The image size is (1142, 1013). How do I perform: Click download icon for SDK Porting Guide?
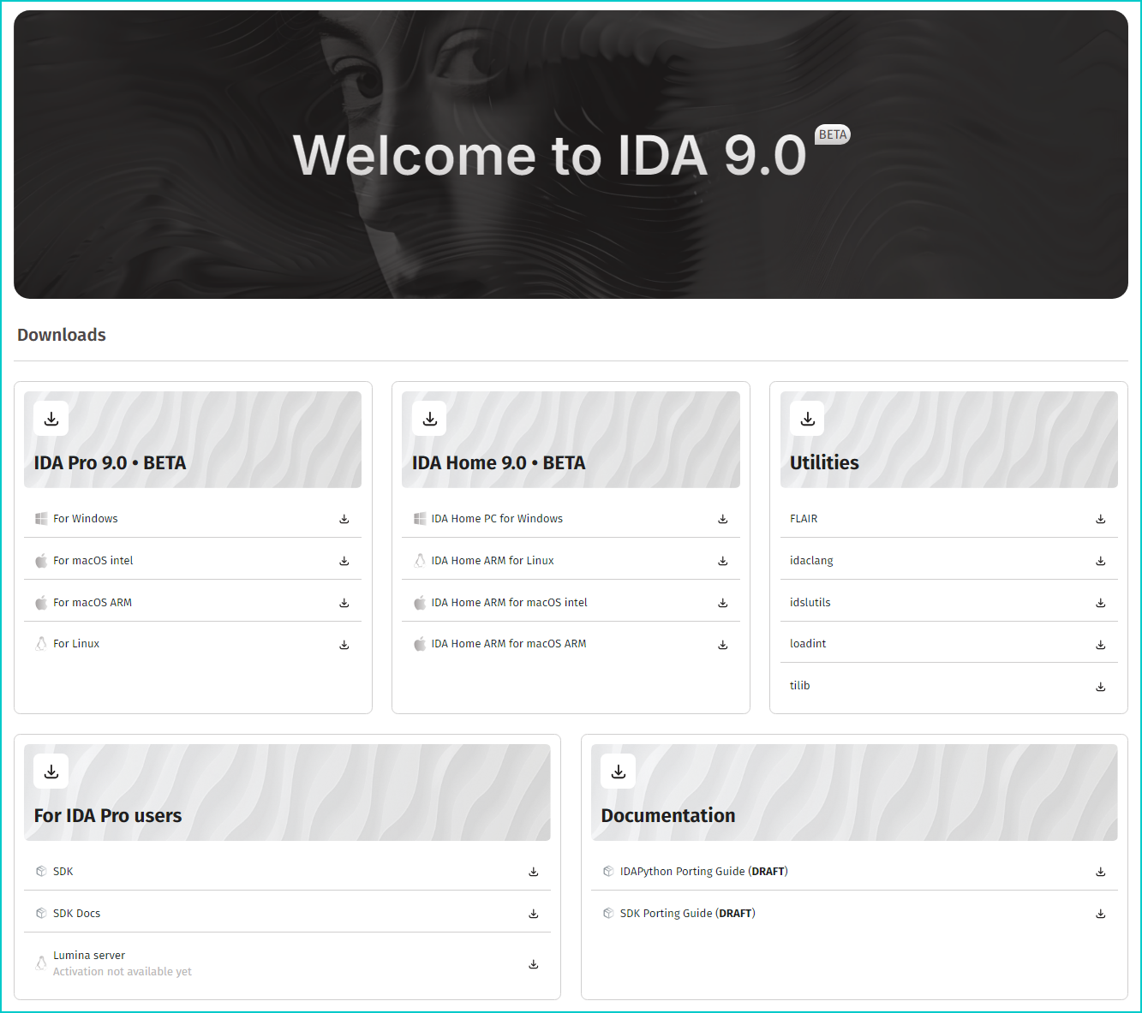(1101, 914)
